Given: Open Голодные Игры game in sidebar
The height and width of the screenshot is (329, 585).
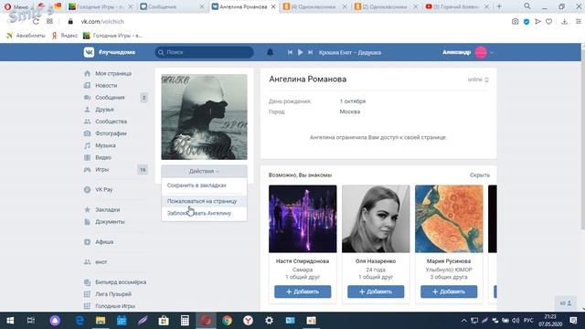Looking at the screenshot, I should pos(115,306).
